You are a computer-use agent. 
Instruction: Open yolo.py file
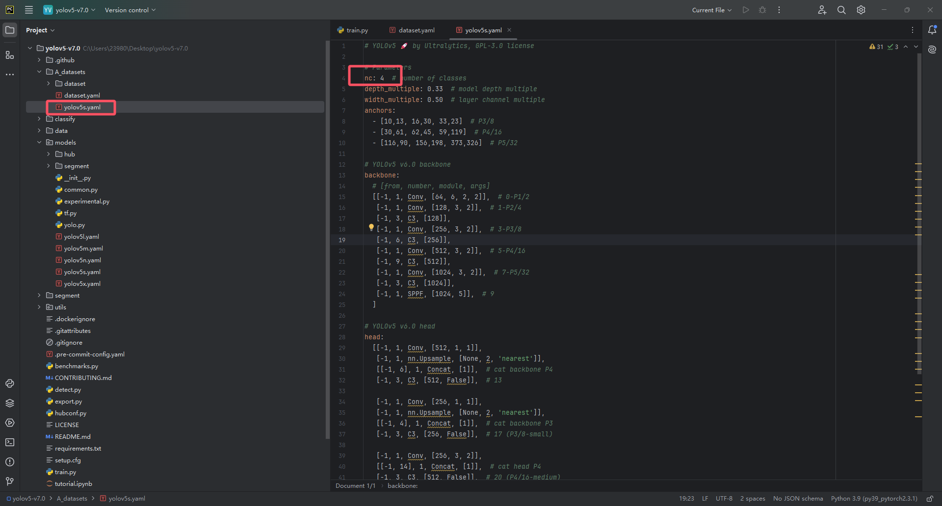74,225
